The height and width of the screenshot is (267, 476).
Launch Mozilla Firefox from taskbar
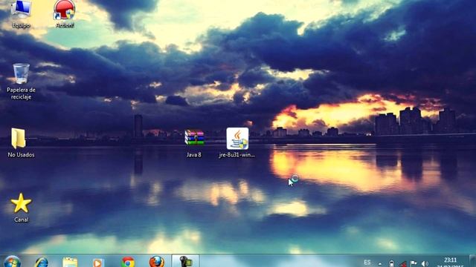point(157,262)
